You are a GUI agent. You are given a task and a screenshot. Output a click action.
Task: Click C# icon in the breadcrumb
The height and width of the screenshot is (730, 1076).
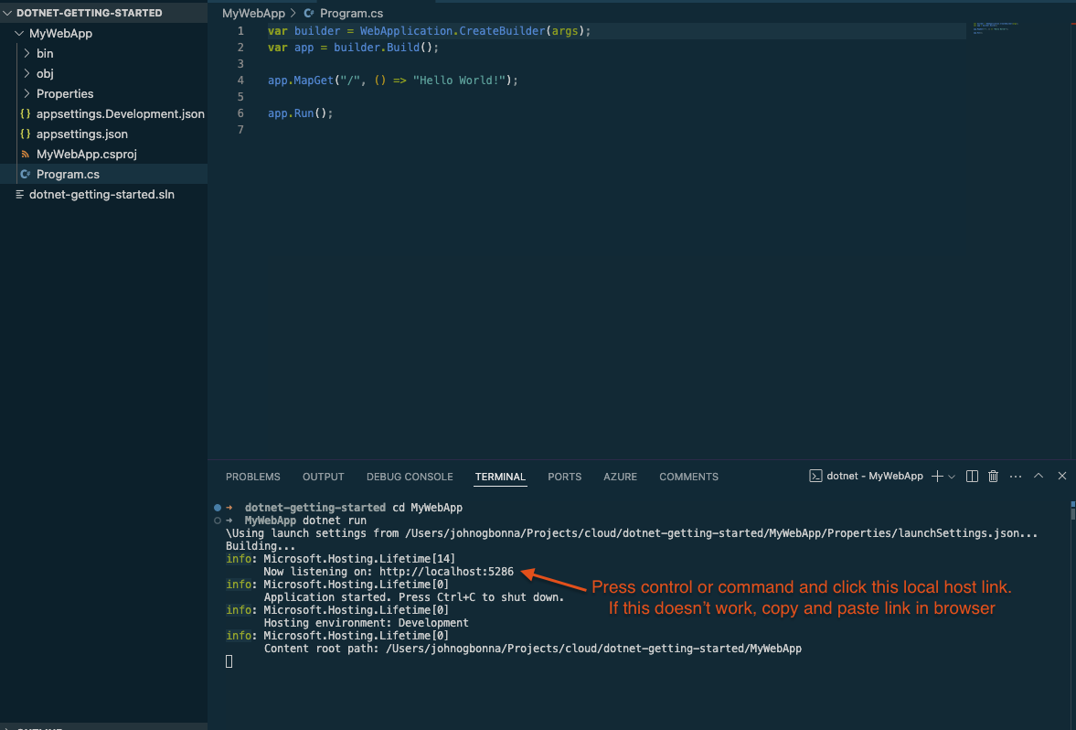(x=309, y=13)
